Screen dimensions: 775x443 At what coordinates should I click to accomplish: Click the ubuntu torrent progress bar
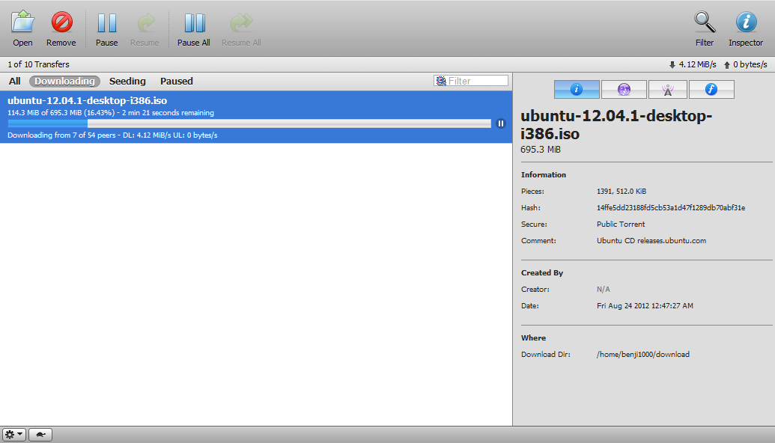pos(249,123)
